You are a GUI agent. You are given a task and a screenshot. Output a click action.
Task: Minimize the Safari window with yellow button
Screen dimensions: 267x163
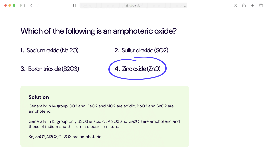tap(10, 5)
